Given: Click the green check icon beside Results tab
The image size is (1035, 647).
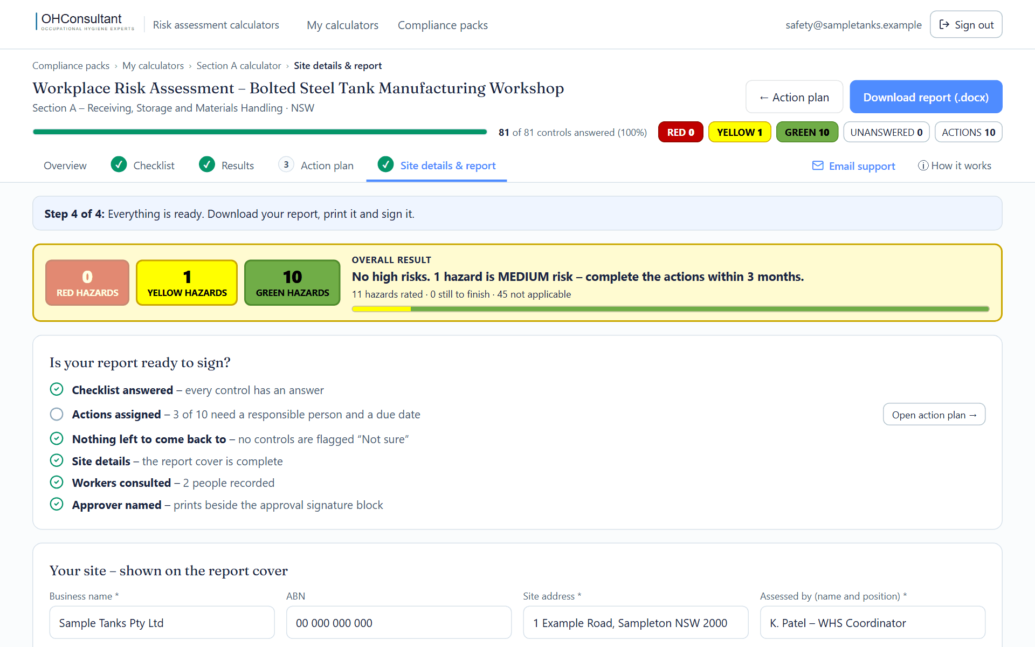Looking at the screenshot, I should click(x=207, y=164).
